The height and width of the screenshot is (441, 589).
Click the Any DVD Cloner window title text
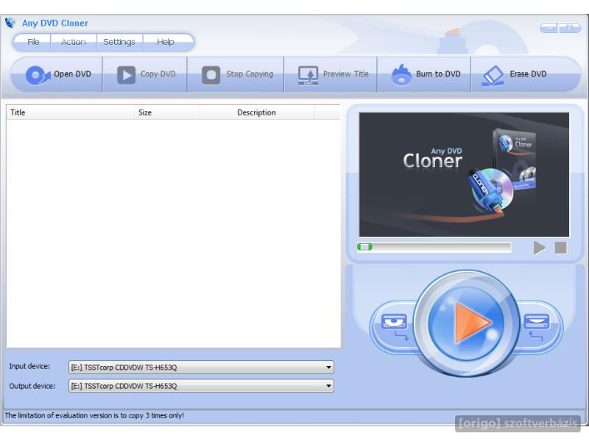click(x=54, y=24)
